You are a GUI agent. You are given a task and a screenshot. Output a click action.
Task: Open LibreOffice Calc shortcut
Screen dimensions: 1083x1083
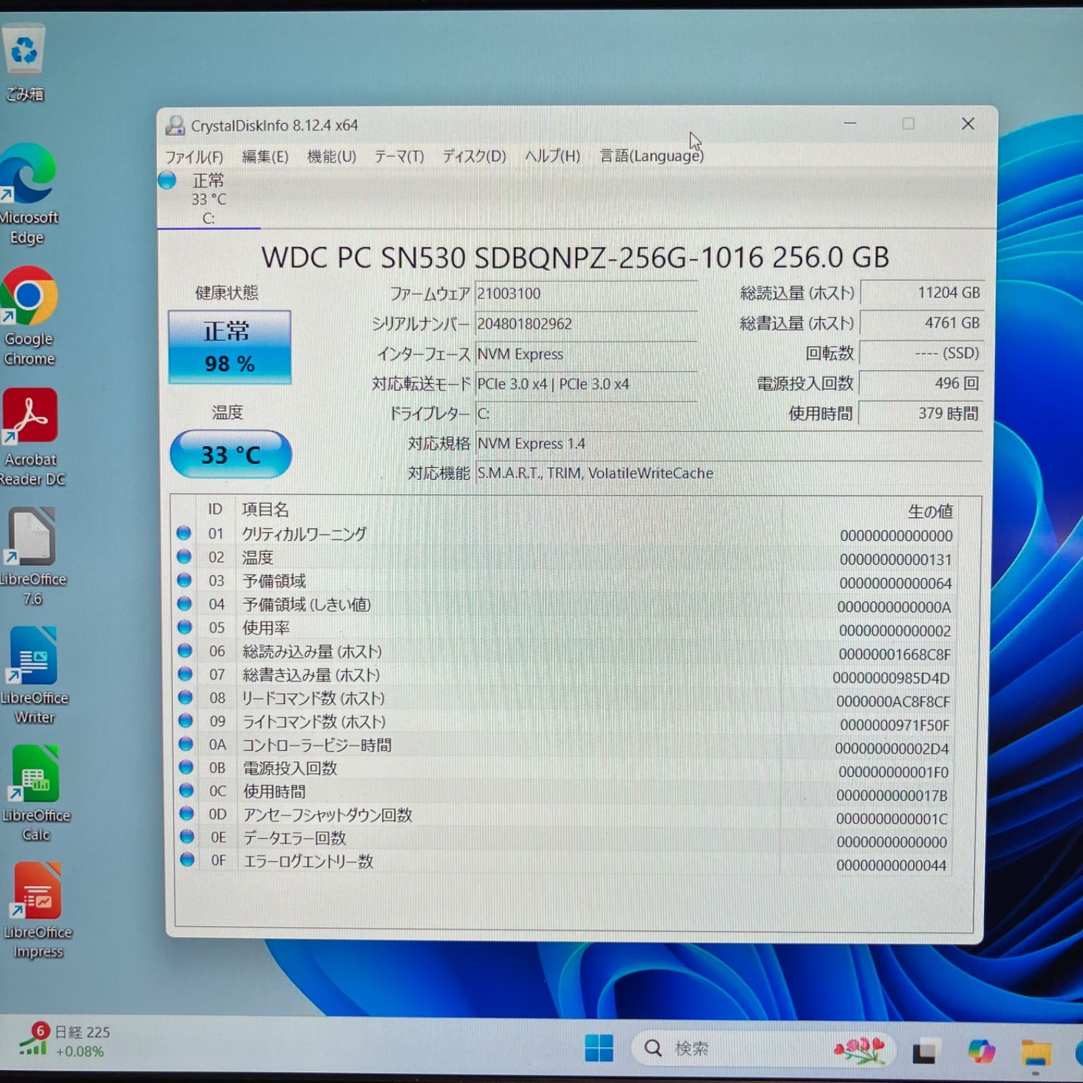coord(36,793)
